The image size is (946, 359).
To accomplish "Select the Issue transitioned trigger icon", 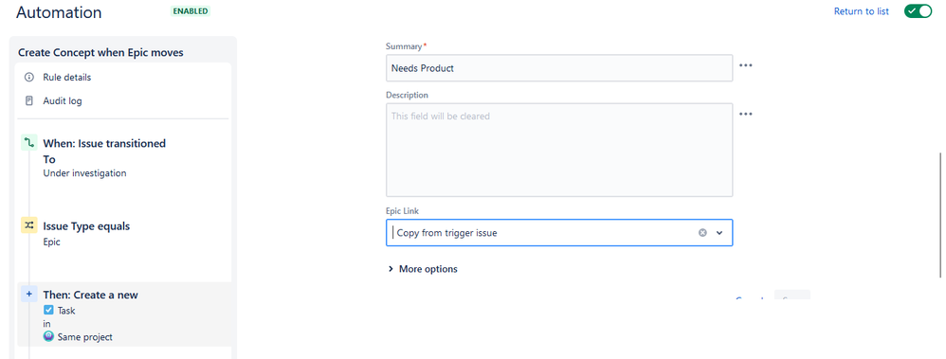I will pos(29,143).
